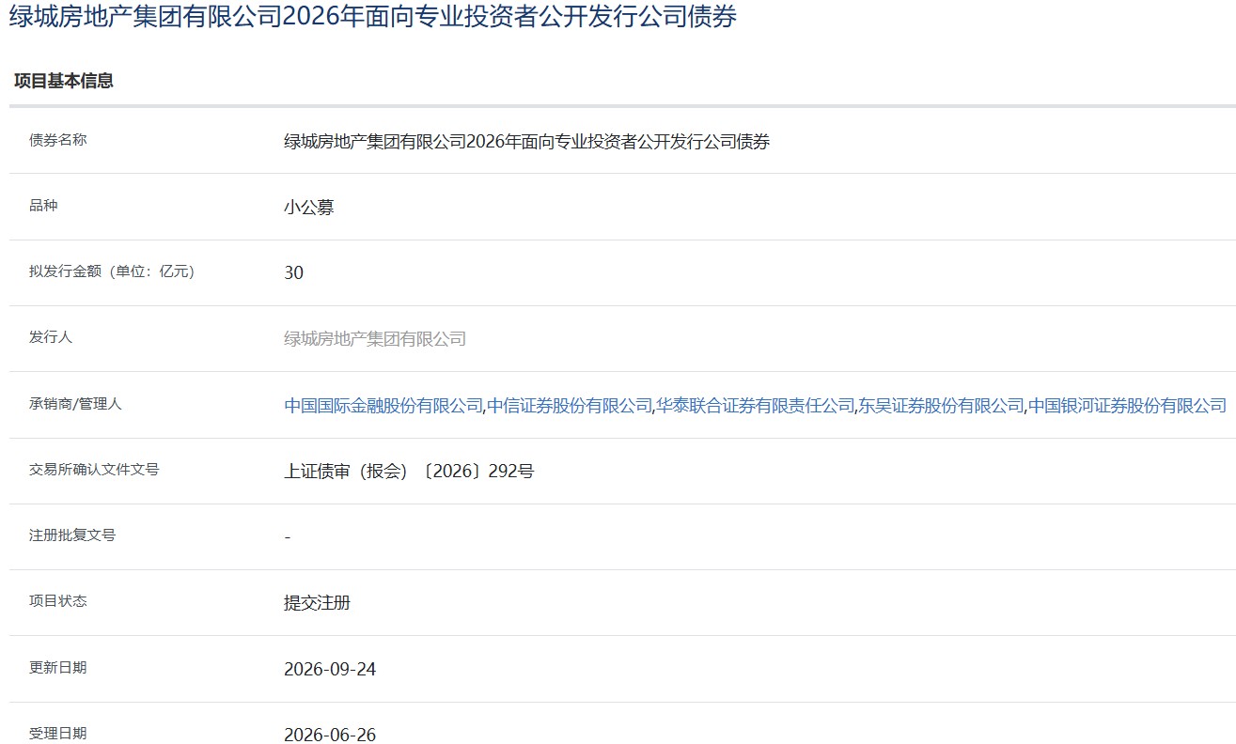Click the 项目基本信息 section heading

click(64, 81)
